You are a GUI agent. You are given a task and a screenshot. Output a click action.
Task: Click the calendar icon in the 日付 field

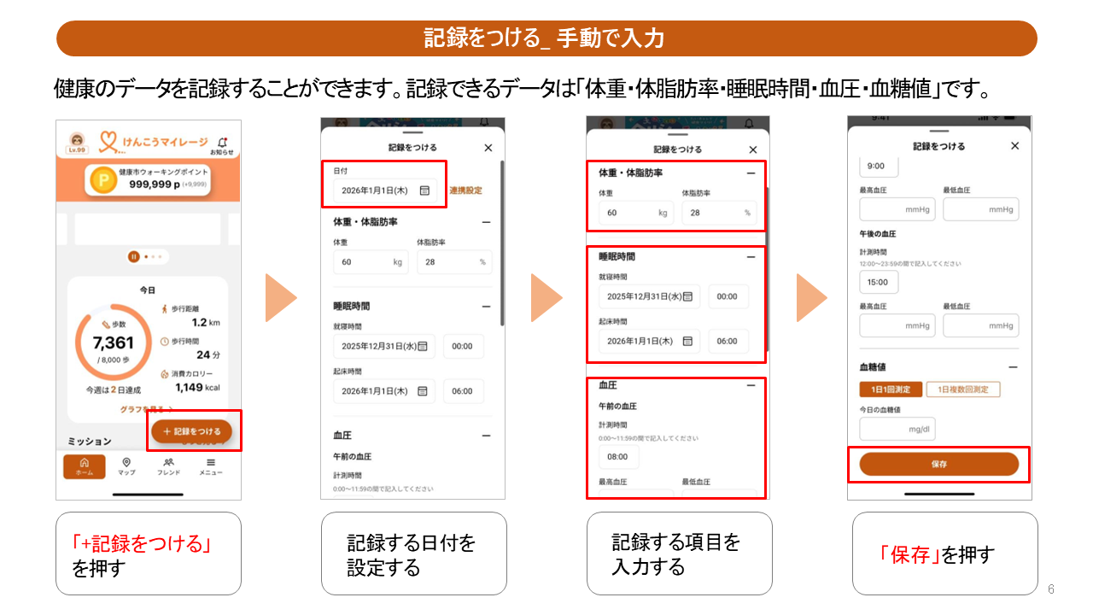pos(424,190)
